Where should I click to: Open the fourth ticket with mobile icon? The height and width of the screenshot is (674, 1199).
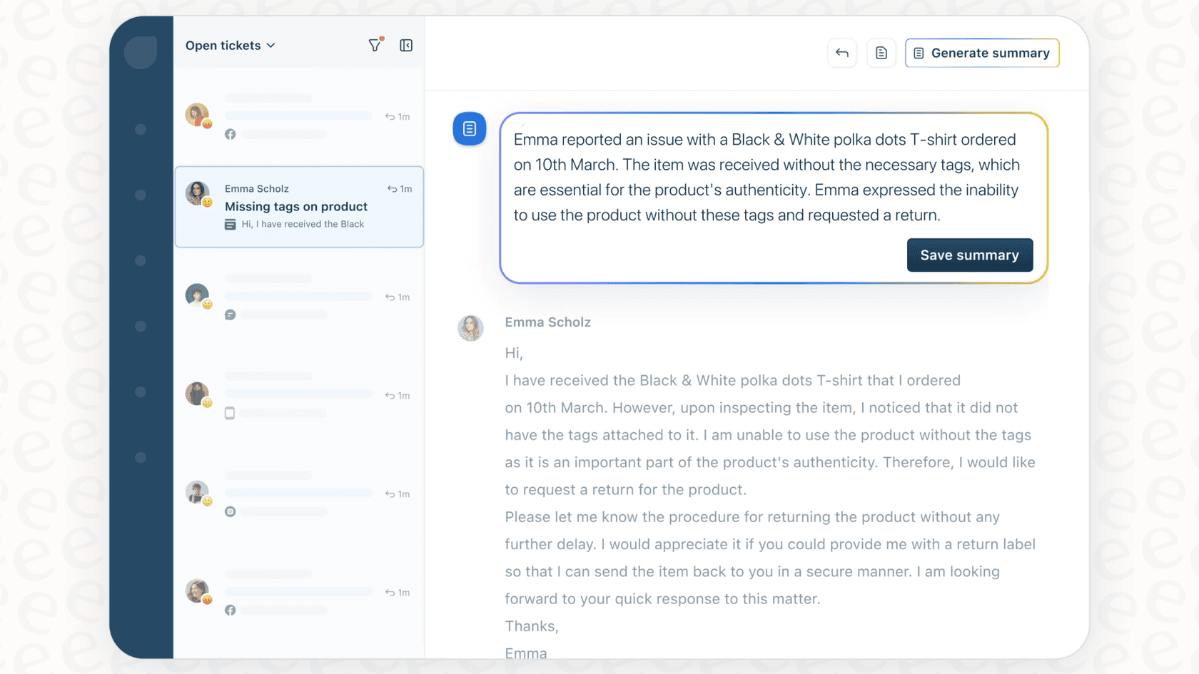[x=299, y=396]
